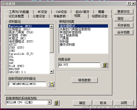Select STL in data path list
This screenshot has height=110, width=137.
[29, 57]
